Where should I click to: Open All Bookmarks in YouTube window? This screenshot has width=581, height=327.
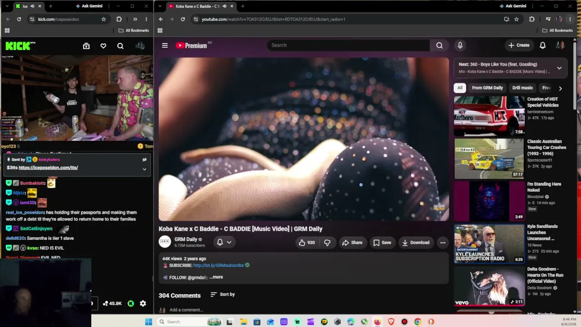coord(557,30)
